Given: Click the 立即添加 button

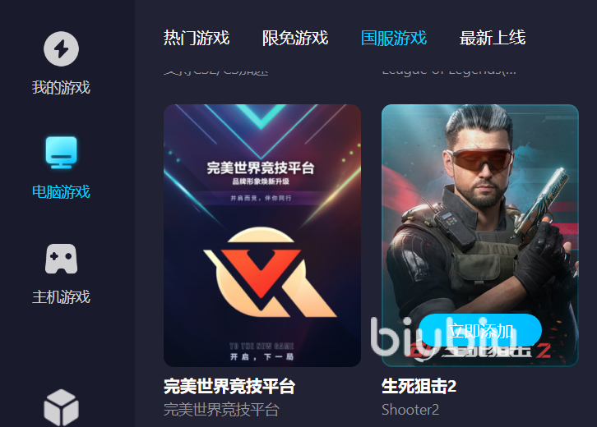Looking at the screenshot, I should click(480, 331).
